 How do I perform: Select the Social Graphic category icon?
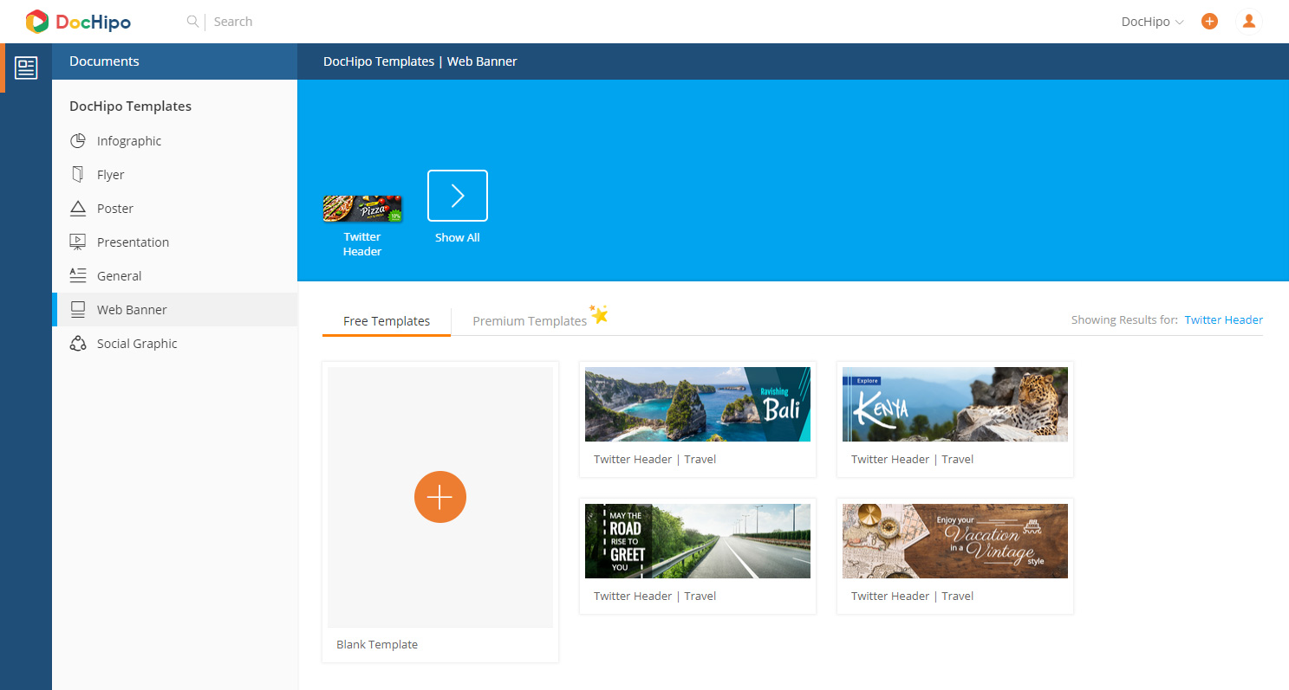coord(79,343)
